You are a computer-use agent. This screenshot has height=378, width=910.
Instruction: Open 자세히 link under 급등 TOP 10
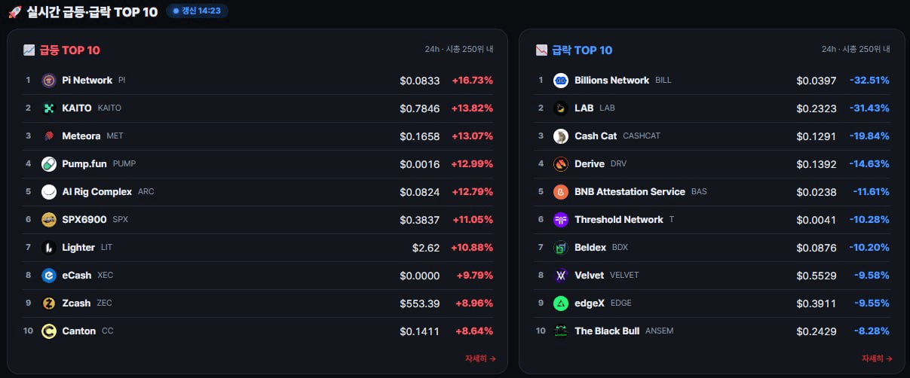tap(480, 358)
